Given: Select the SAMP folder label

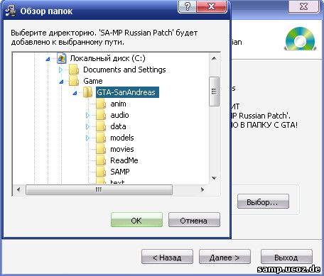Looking at the screenshot, I should point(120,172).
